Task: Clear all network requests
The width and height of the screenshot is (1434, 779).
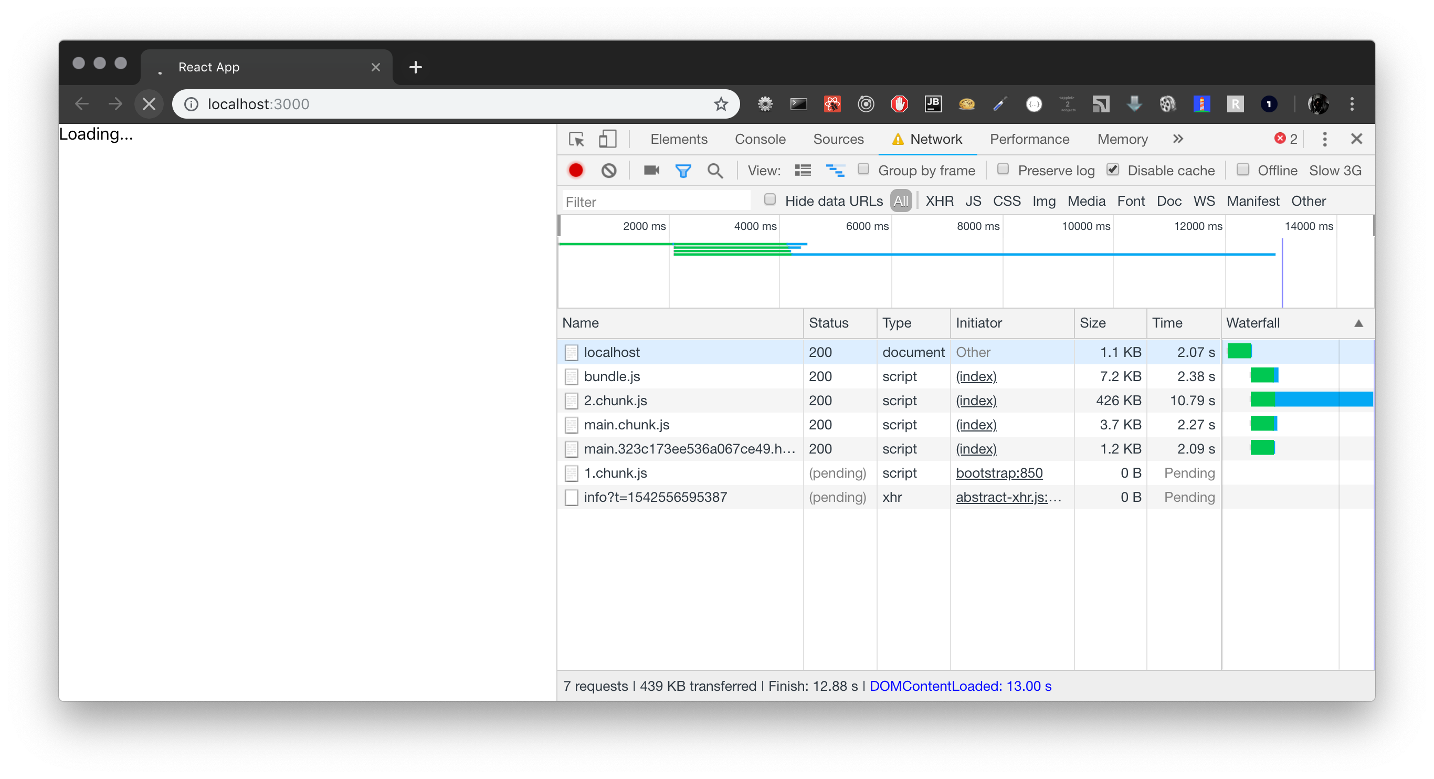Action: pos(608,171)
